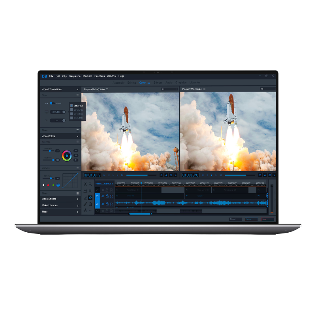Select the blue curve channel radio button
This screenshot has width=316, height=316.
coord(58,185)
